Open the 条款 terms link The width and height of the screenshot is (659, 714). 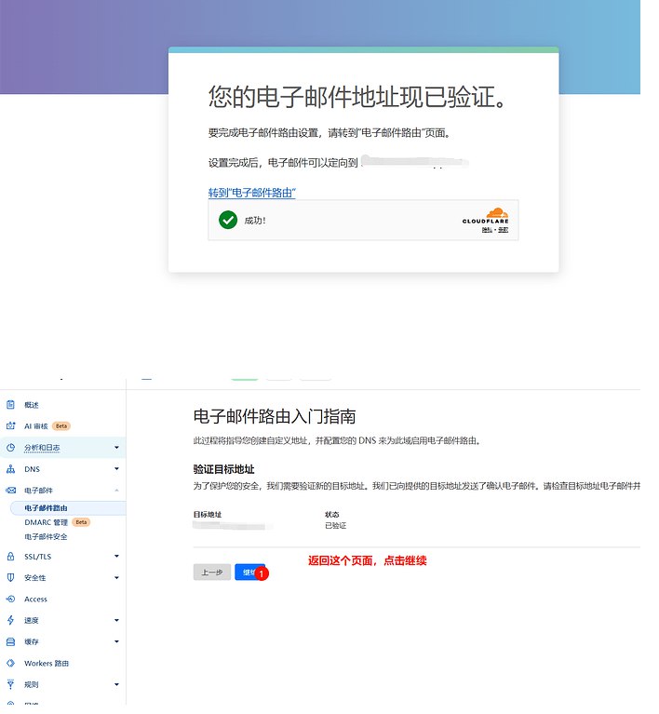coord(503,230)
